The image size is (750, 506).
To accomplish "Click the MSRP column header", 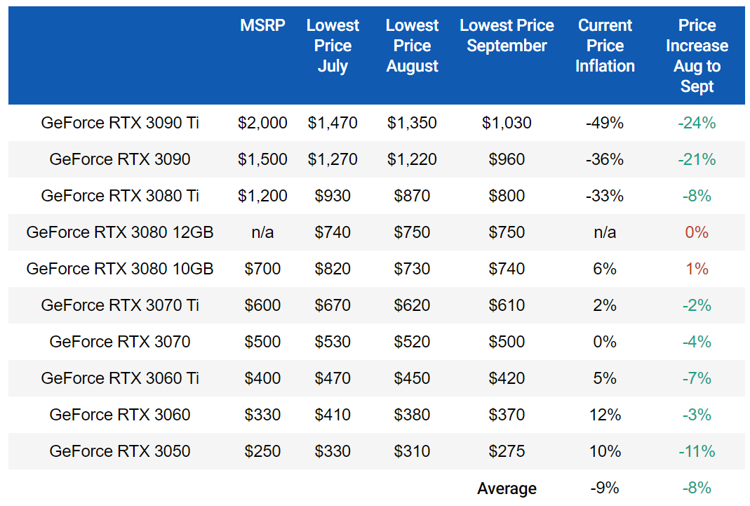I will [262, 26].
